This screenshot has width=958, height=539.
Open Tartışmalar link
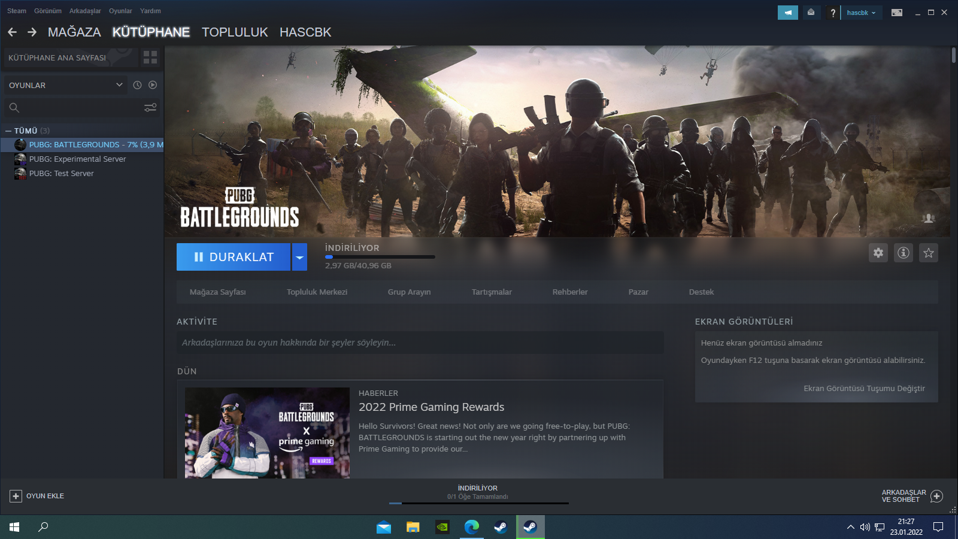pos(492,292)
